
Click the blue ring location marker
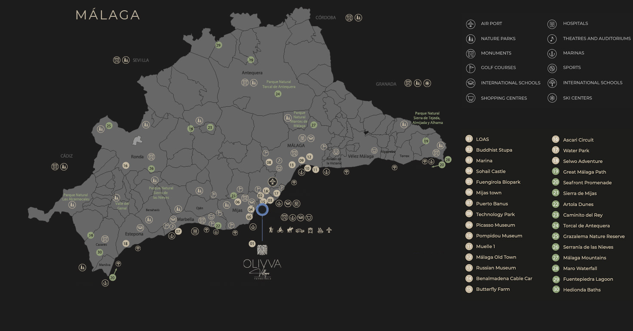pos(262,210)
